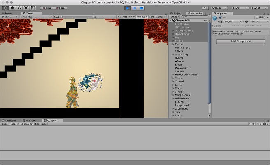
Task: Open the Layers dropdown
Action: coord(239,8)
